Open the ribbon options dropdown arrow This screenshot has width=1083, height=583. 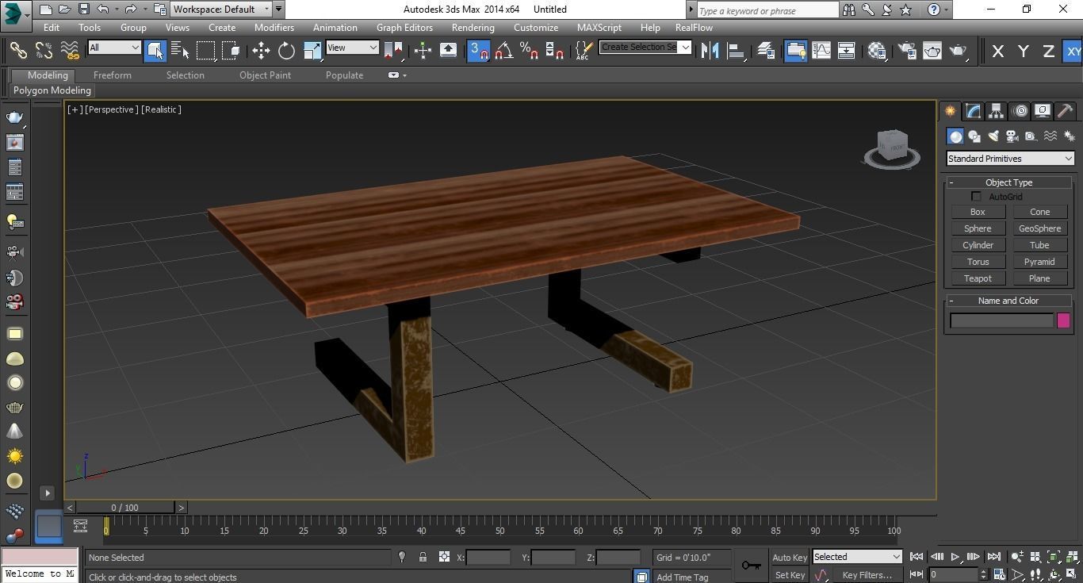pyautogui.click(x=404, y=75)
